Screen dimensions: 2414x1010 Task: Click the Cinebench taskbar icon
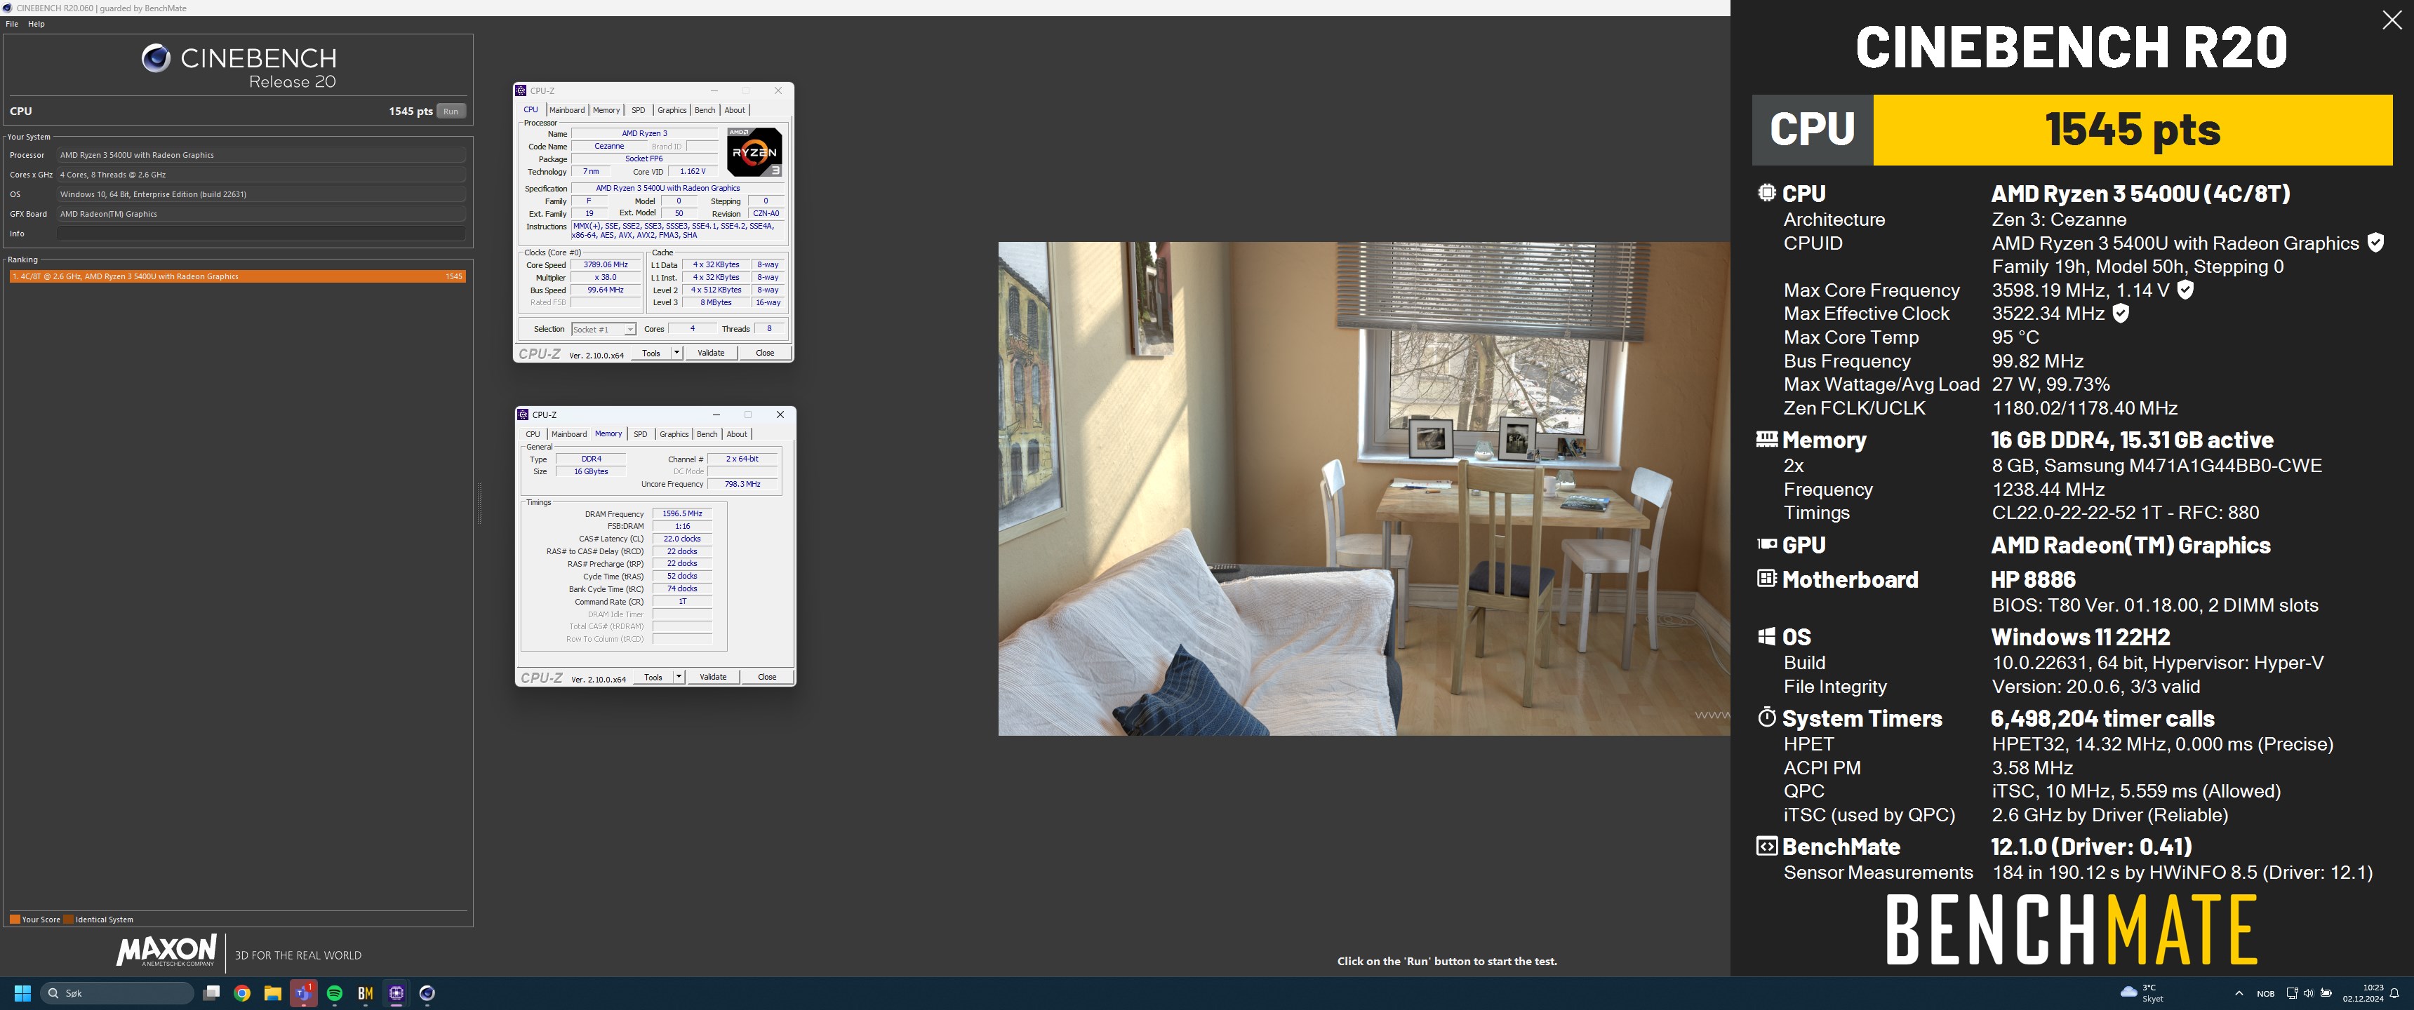427,993
